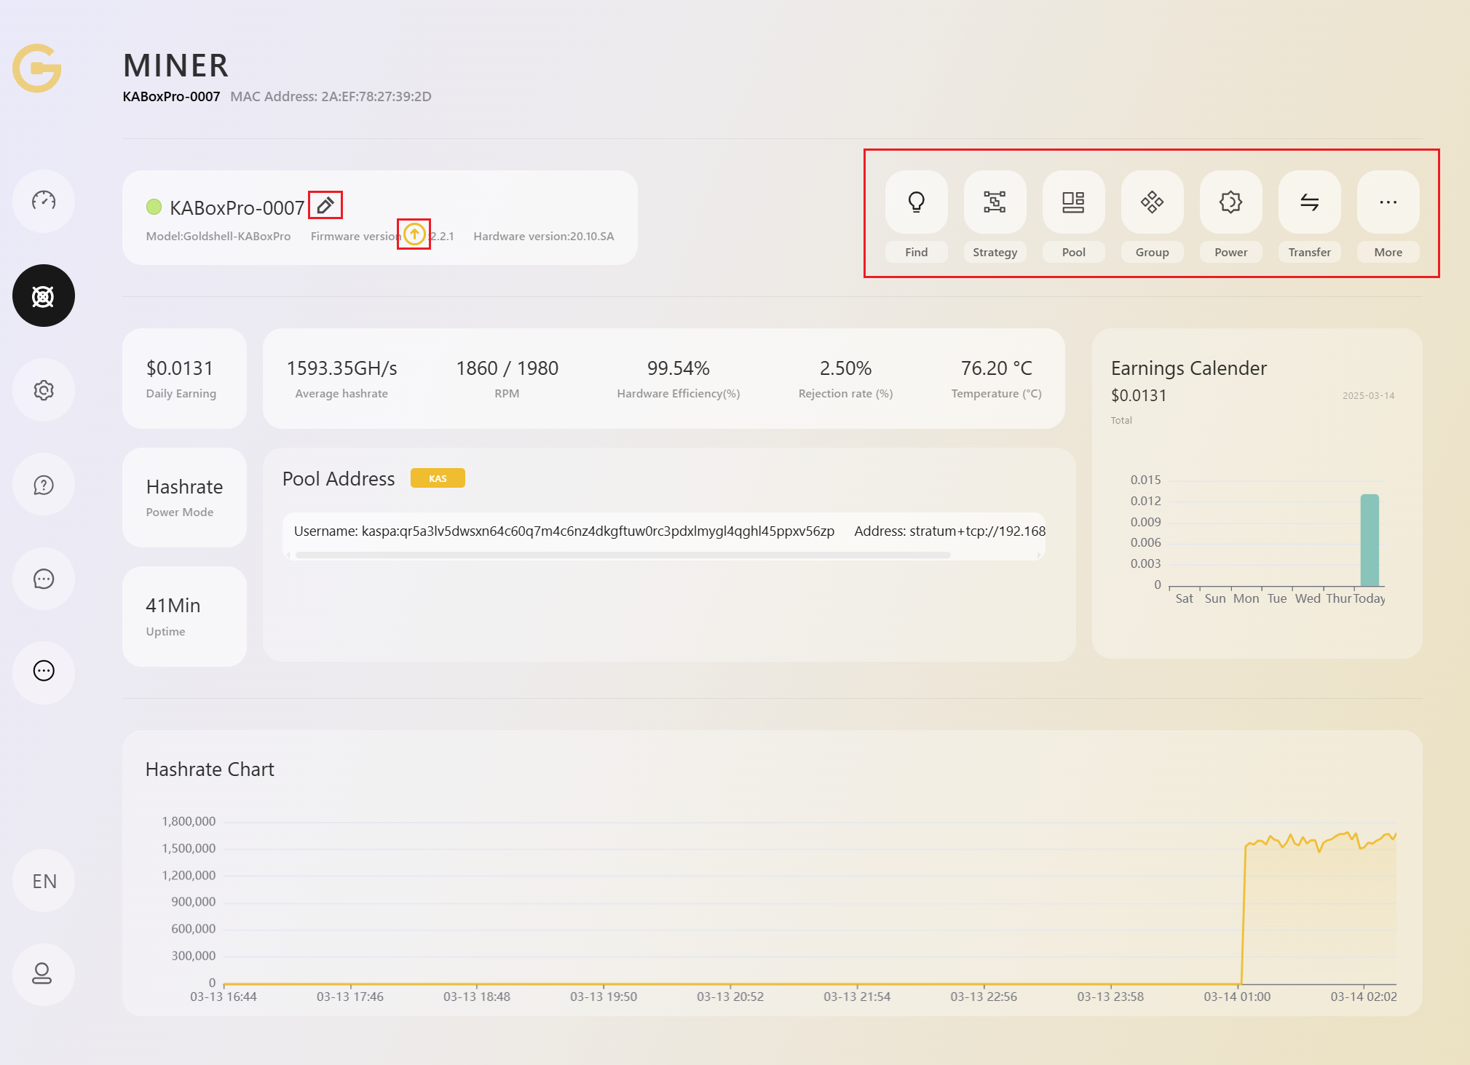Click the Pool label button
The width and height of the screenshot is (1470, 1065).
click(1074, 252)
